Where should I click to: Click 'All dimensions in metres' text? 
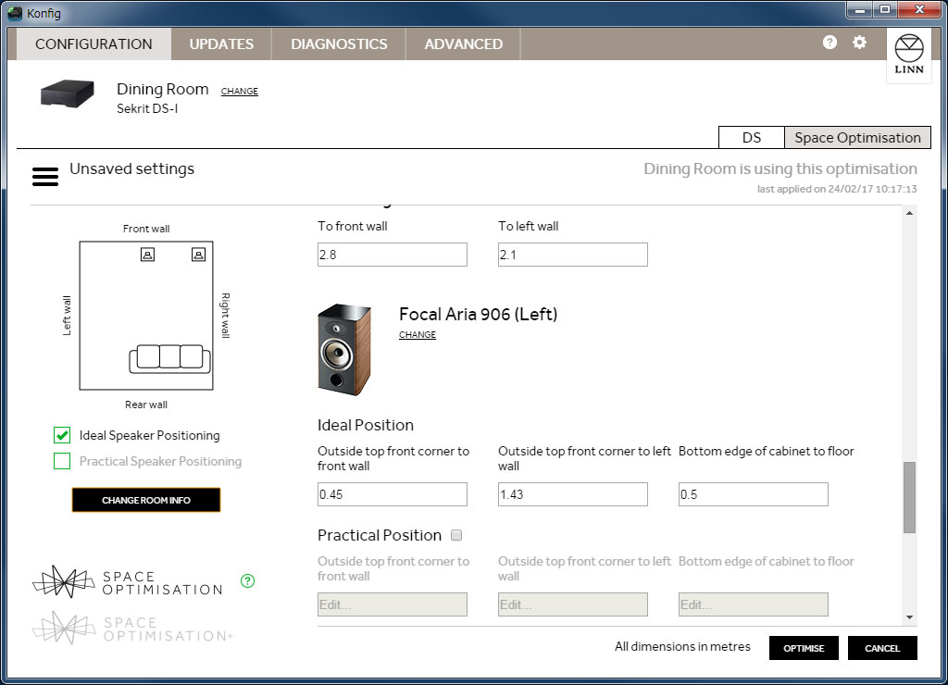coord(682,647)
